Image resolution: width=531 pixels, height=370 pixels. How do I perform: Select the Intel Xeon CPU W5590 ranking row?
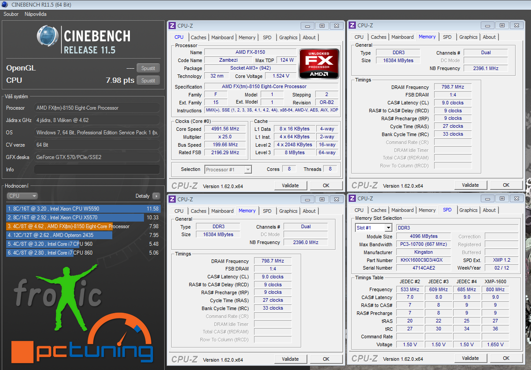(83, 209)
